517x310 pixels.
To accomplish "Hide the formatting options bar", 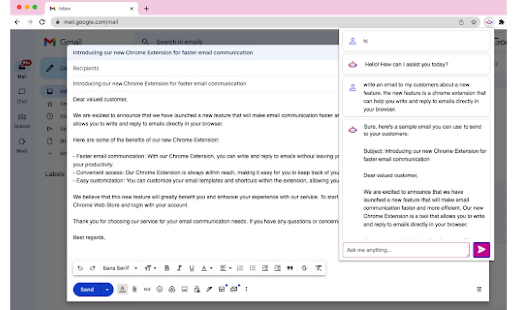I will pos(123,289).
